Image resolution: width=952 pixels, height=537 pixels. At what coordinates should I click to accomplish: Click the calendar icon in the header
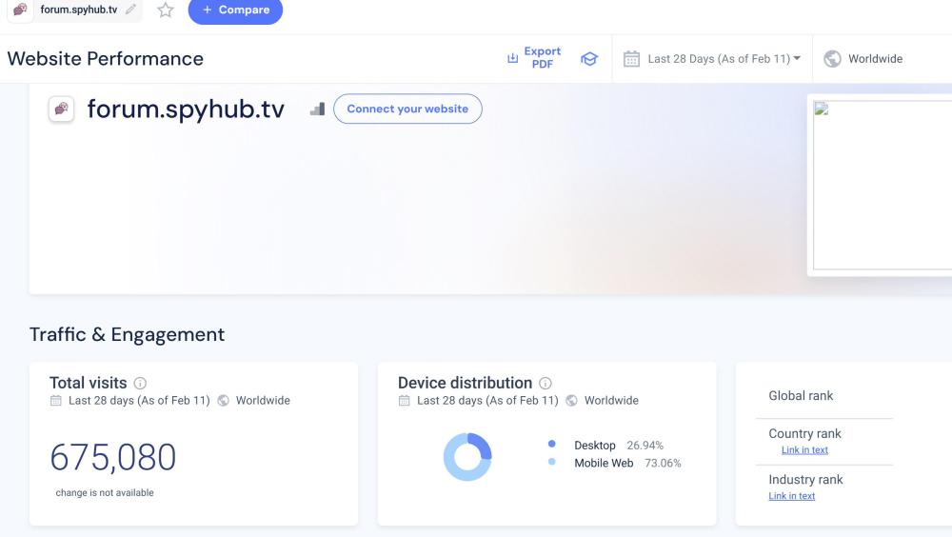631,59
